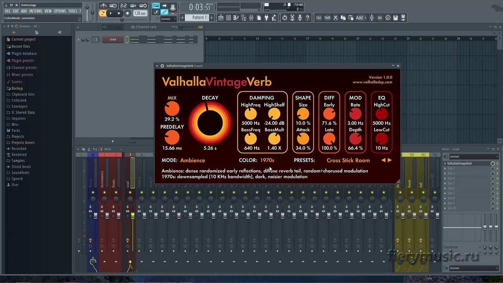Start playback with play button
This screenshot has width=503, height=283.
point(111,13)
